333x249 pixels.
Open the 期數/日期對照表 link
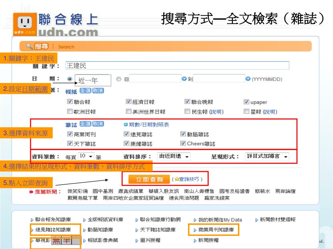coord(149,125)
